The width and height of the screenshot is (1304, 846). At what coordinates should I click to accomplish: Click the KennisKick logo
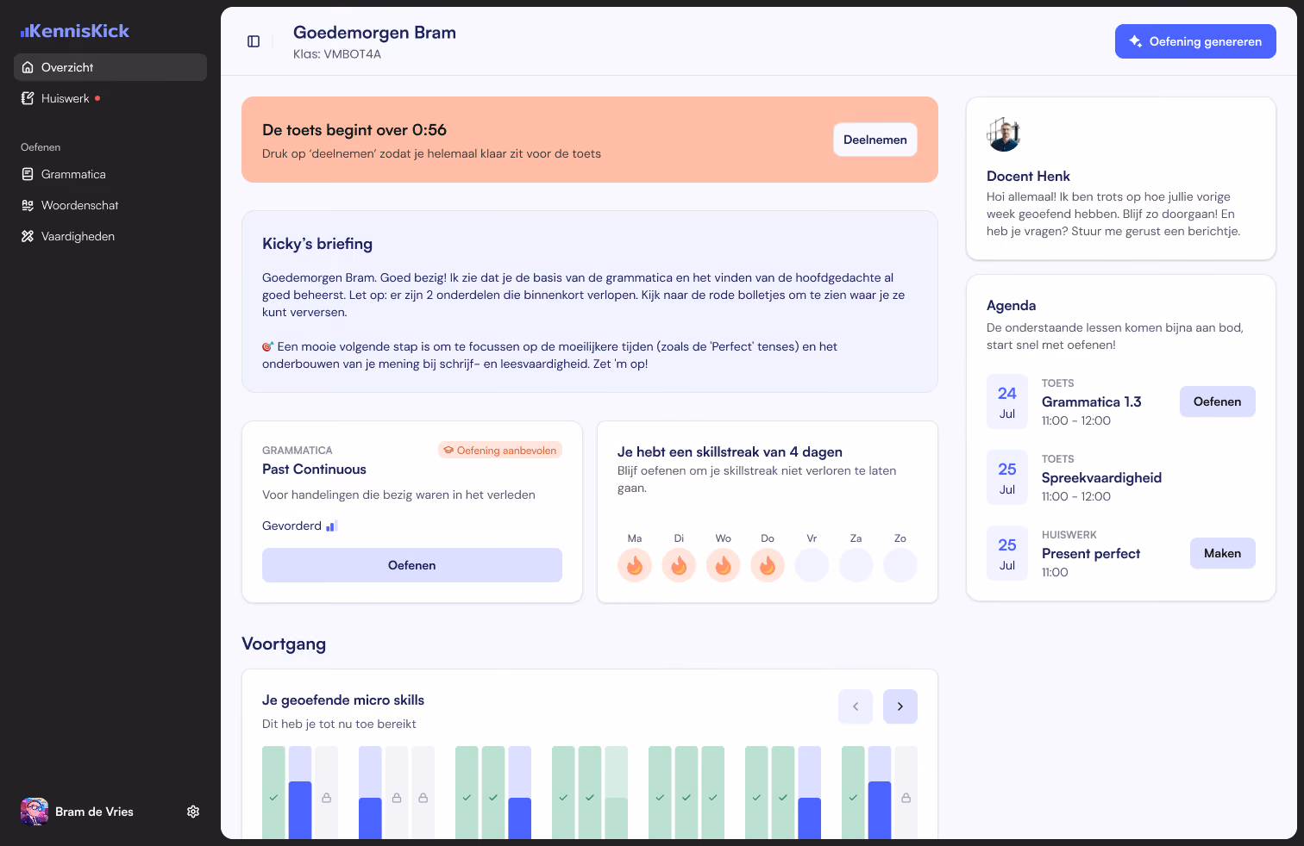(75, 31)
